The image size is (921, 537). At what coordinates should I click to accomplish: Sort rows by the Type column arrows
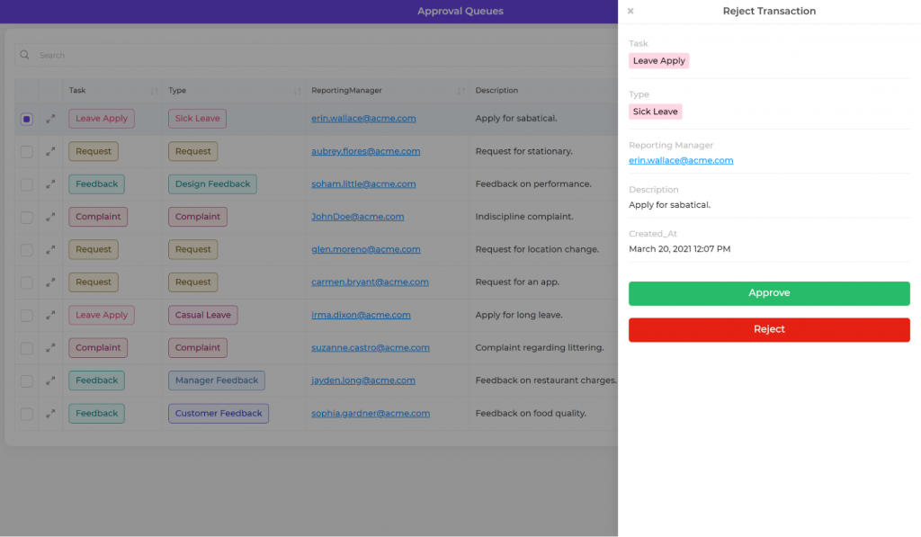tap(296, 90)
